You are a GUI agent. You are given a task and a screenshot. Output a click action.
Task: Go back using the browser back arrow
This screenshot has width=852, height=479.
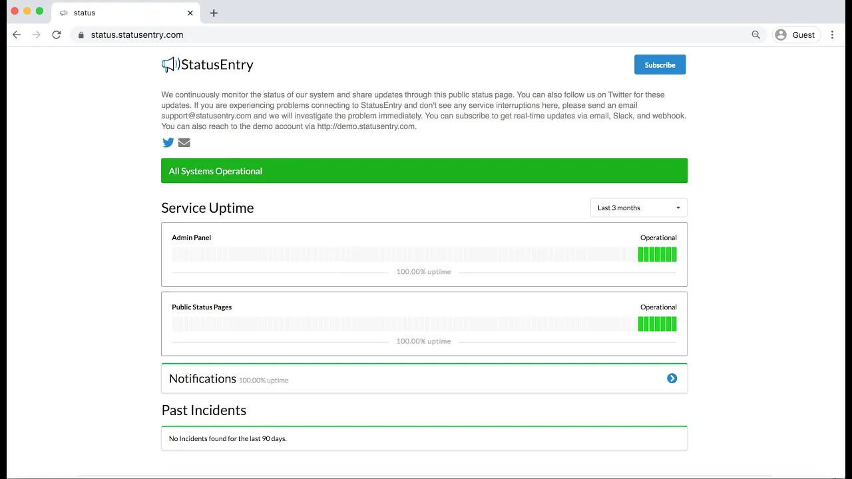click(x=17, y=35)
